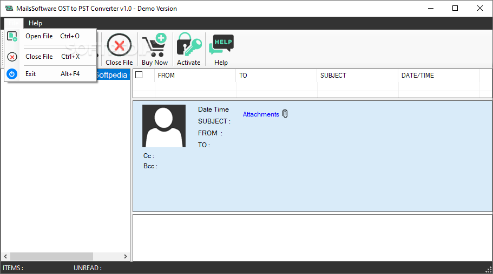The width and height of the screenshot is (493, 274).
Task: Click the Activate lock and key icon
Action: tap(189, 45)
